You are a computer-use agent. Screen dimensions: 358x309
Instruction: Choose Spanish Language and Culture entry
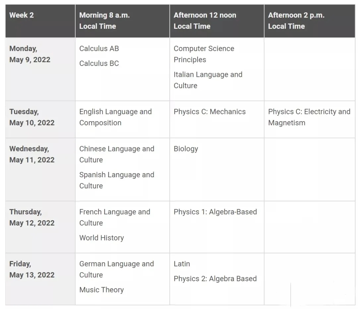click(x=117, y=180)
